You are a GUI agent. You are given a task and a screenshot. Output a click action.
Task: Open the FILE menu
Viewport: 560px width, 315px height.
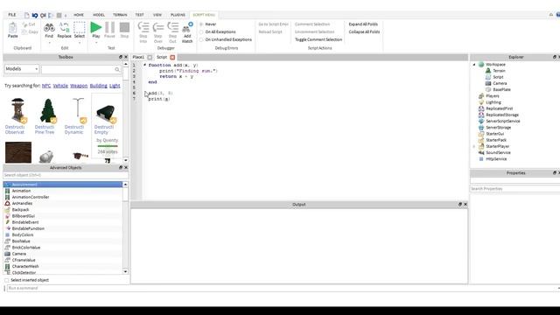pos(12,15)
